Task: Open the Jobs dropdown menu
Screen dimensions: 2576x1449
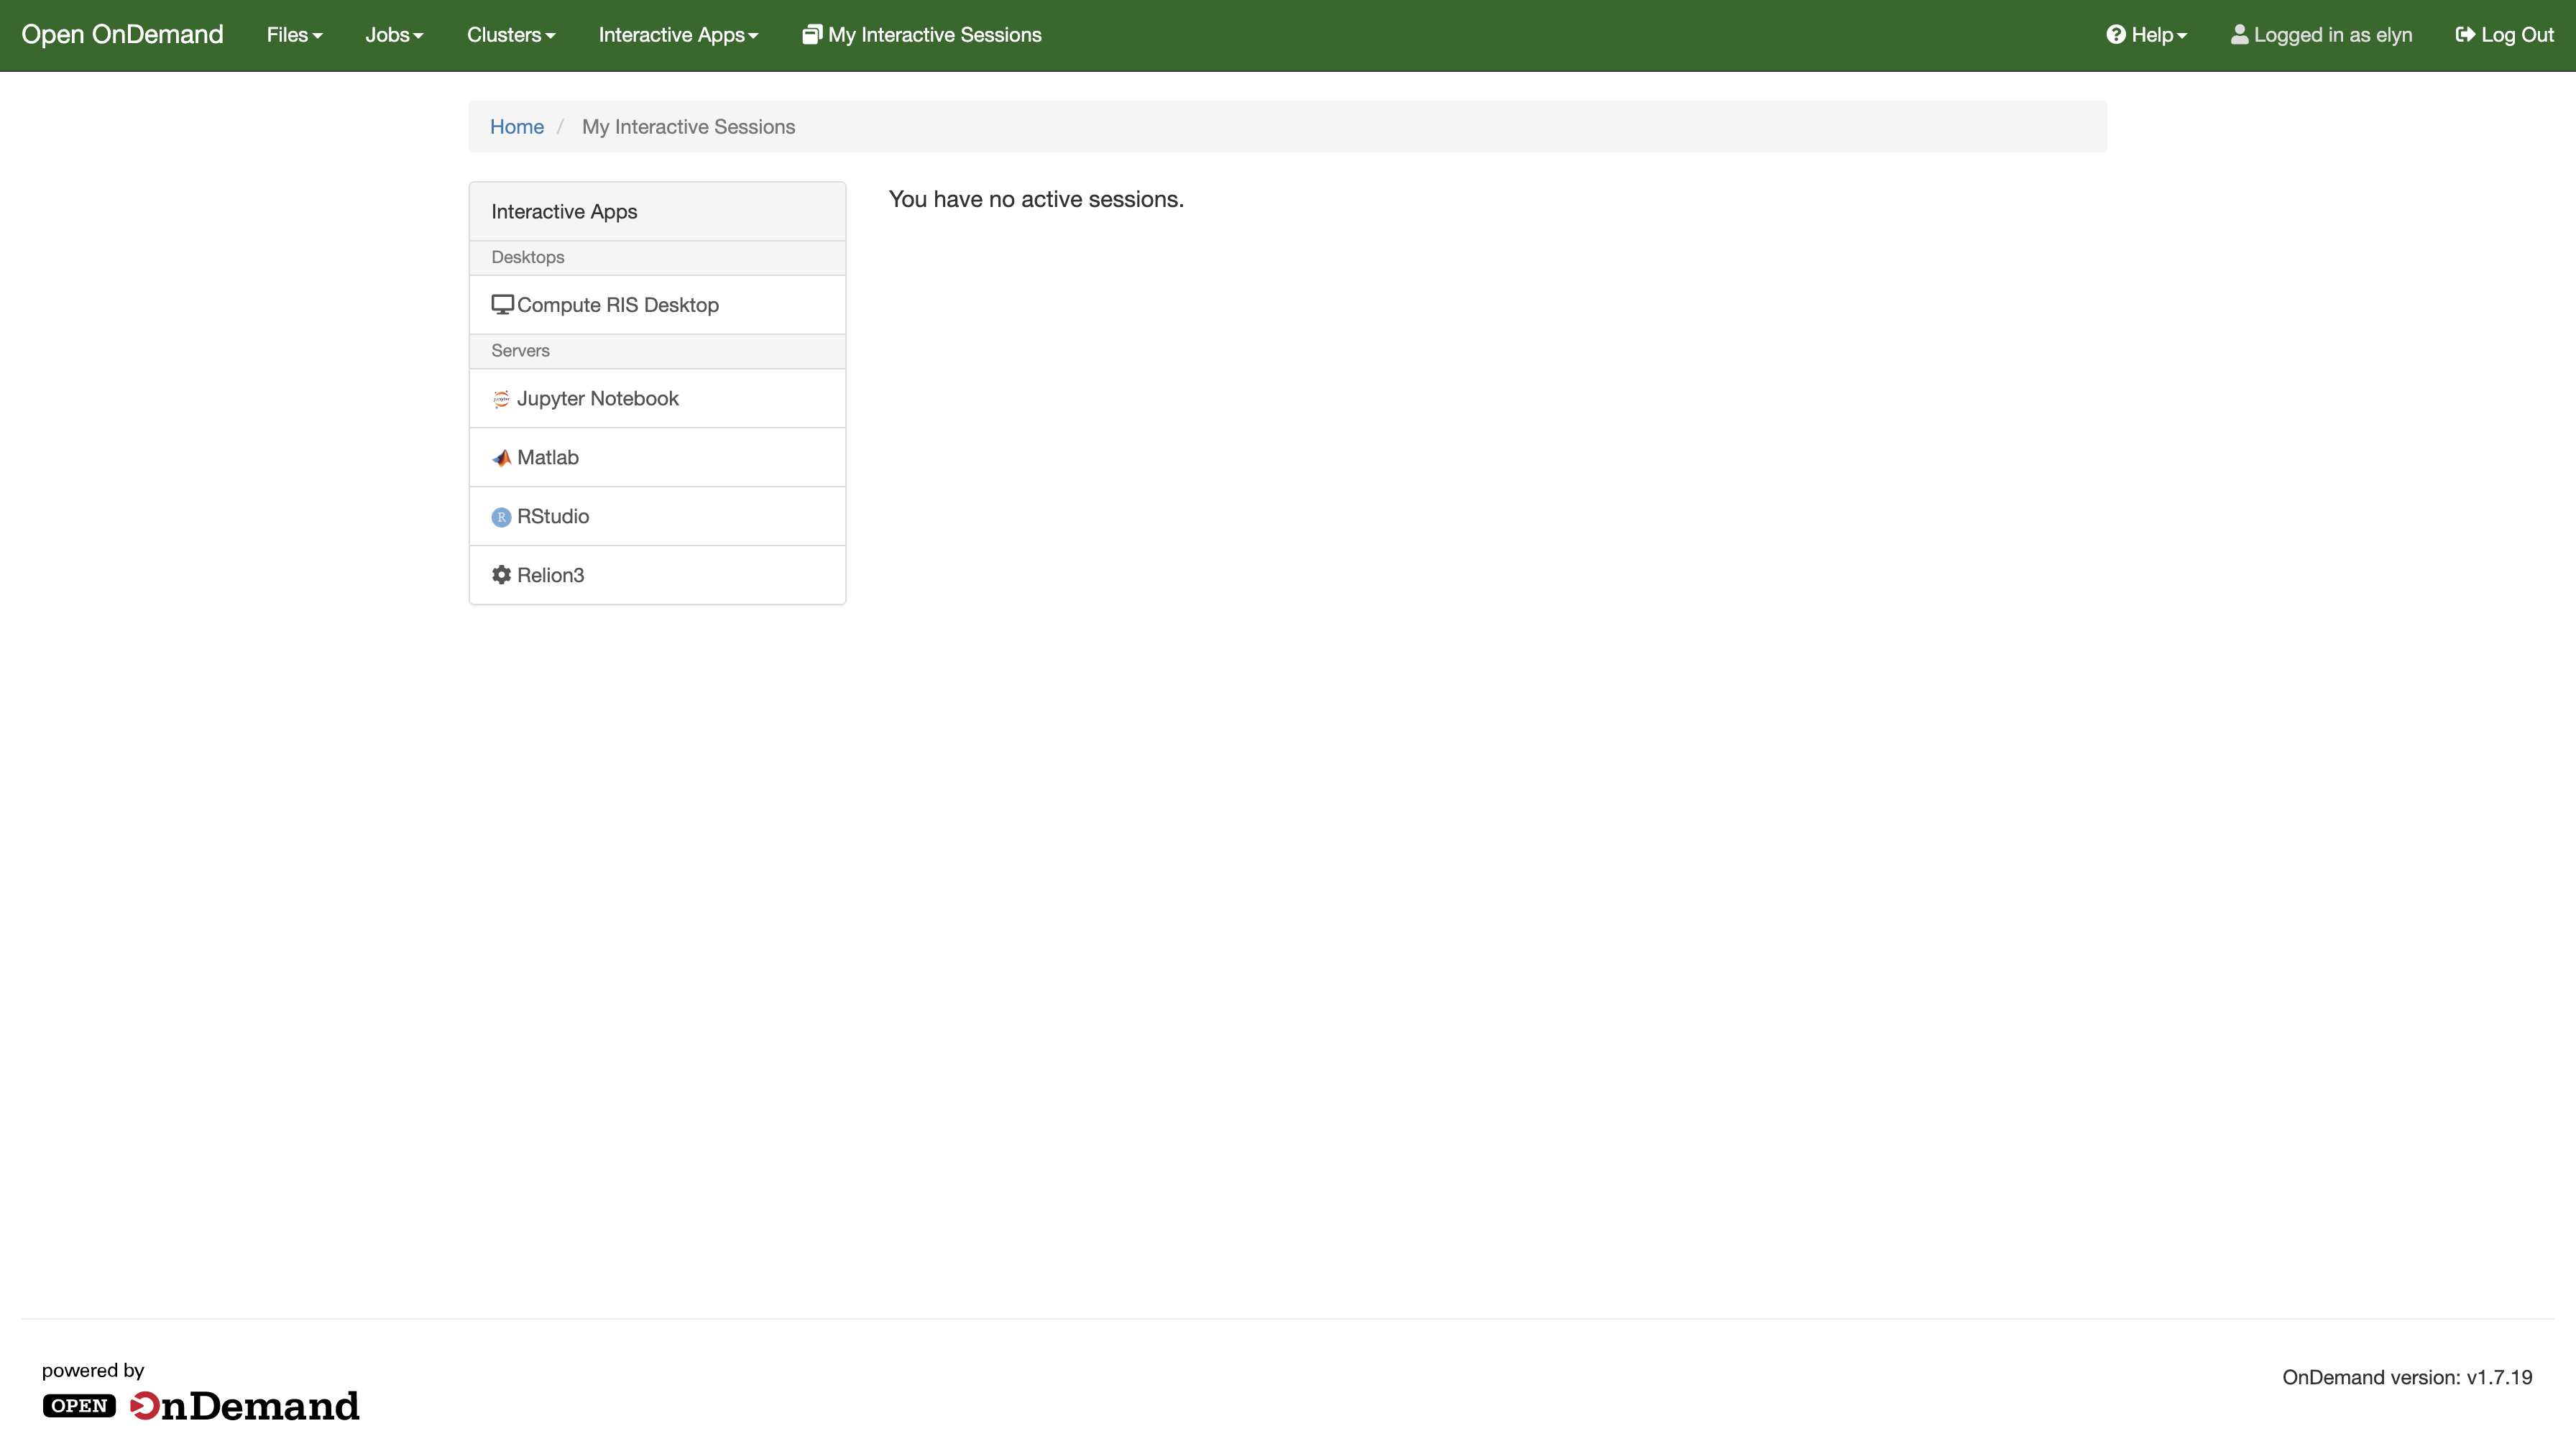Action: (394, 35)
